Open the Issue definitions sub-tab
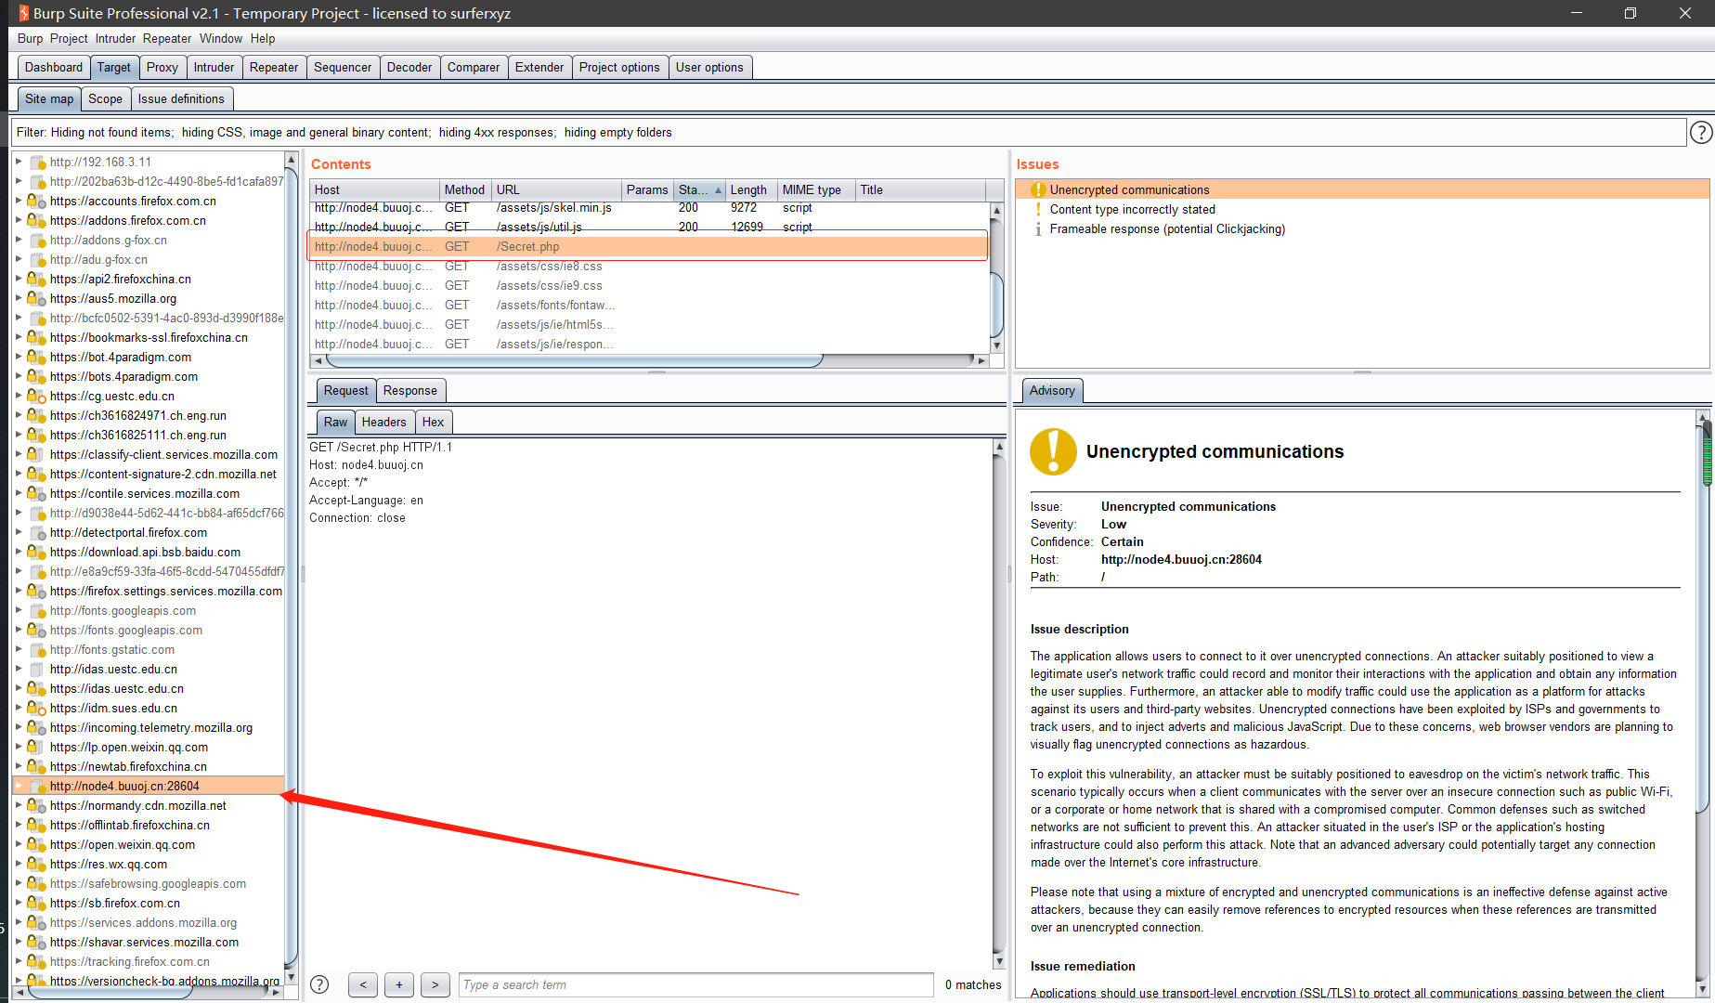1715x1003 pixels. [x=181, y=98]
